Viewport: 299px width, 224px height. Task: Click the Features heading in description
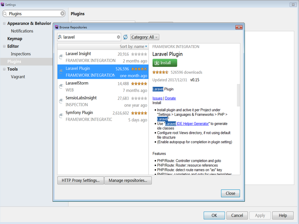(159, 153)
